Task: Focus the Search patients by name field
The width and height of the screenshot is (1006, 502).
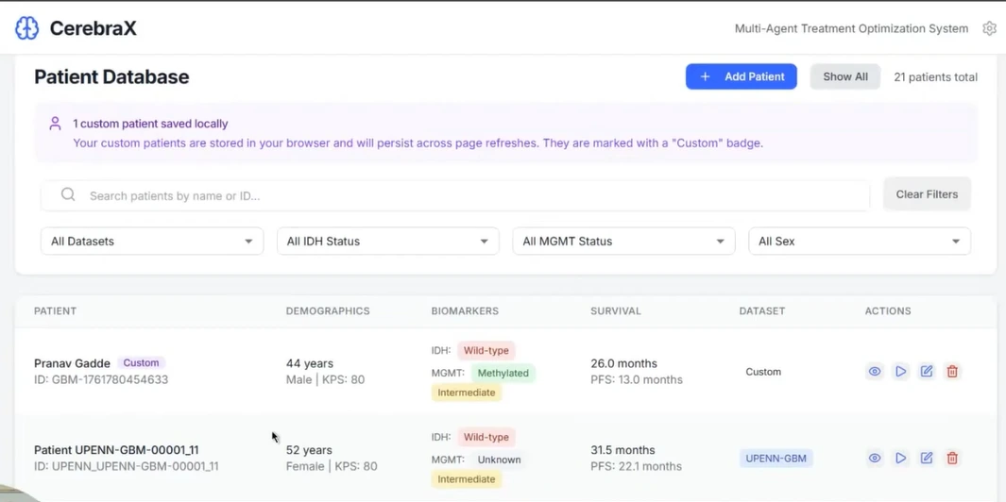Action: click(455, 195)
